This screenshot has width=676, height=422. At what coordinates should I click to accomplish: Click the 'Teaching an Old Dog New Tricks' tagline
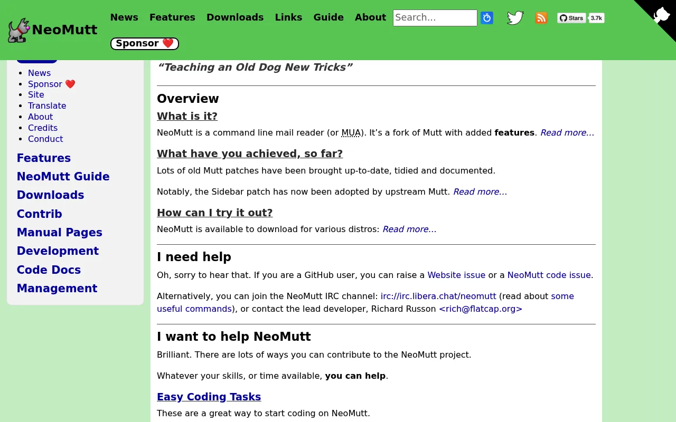[255, 68]
